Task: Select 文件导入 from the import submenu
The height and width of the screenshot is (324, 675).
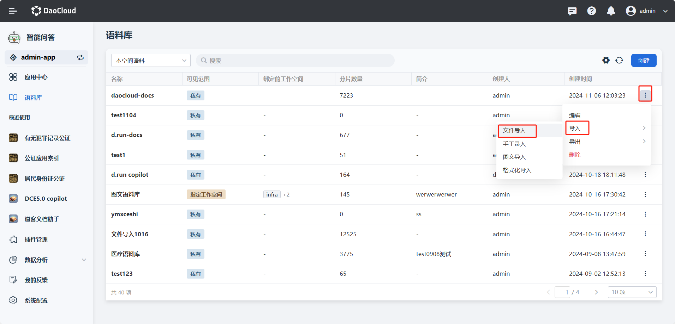Action: [x=514, y=131]
